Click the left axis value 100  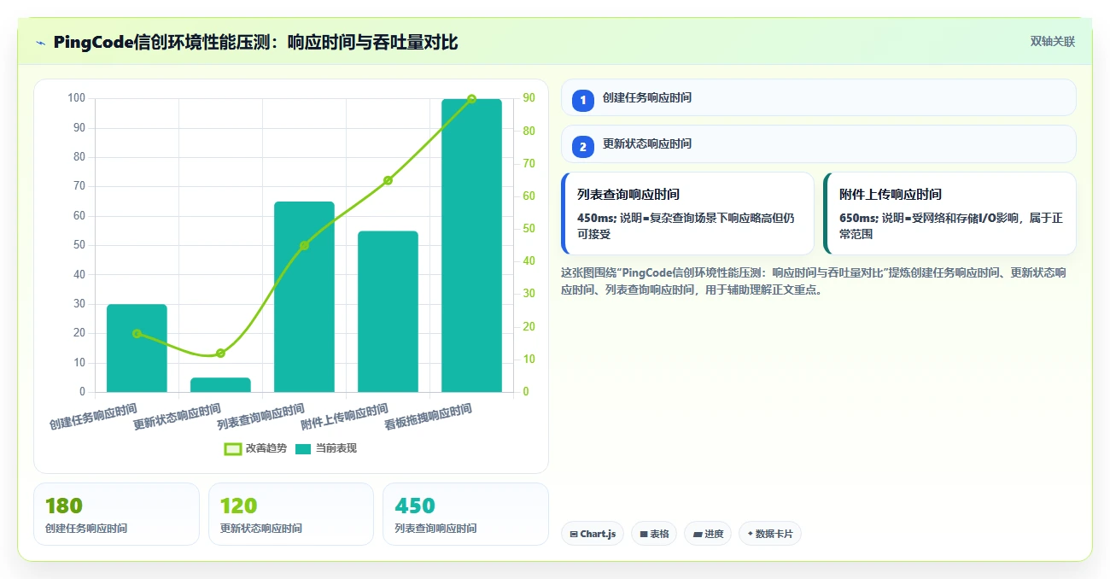point(76,98)
